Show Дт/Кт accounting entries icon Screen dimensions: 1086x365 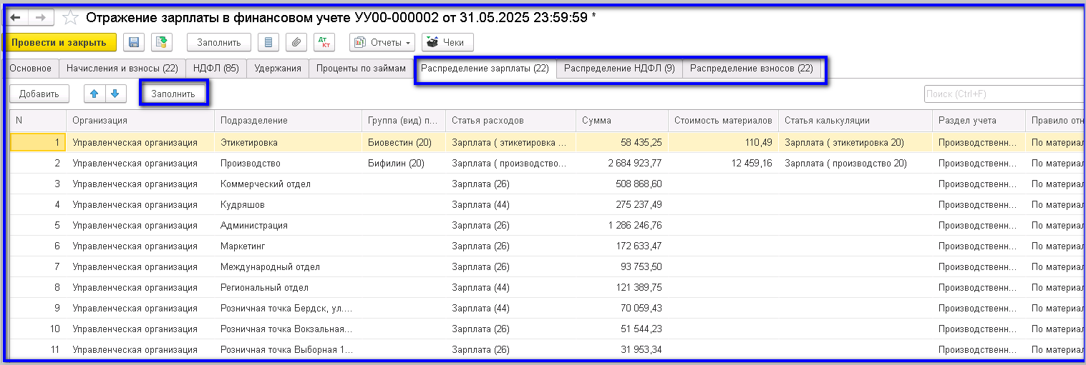[324, 43]
